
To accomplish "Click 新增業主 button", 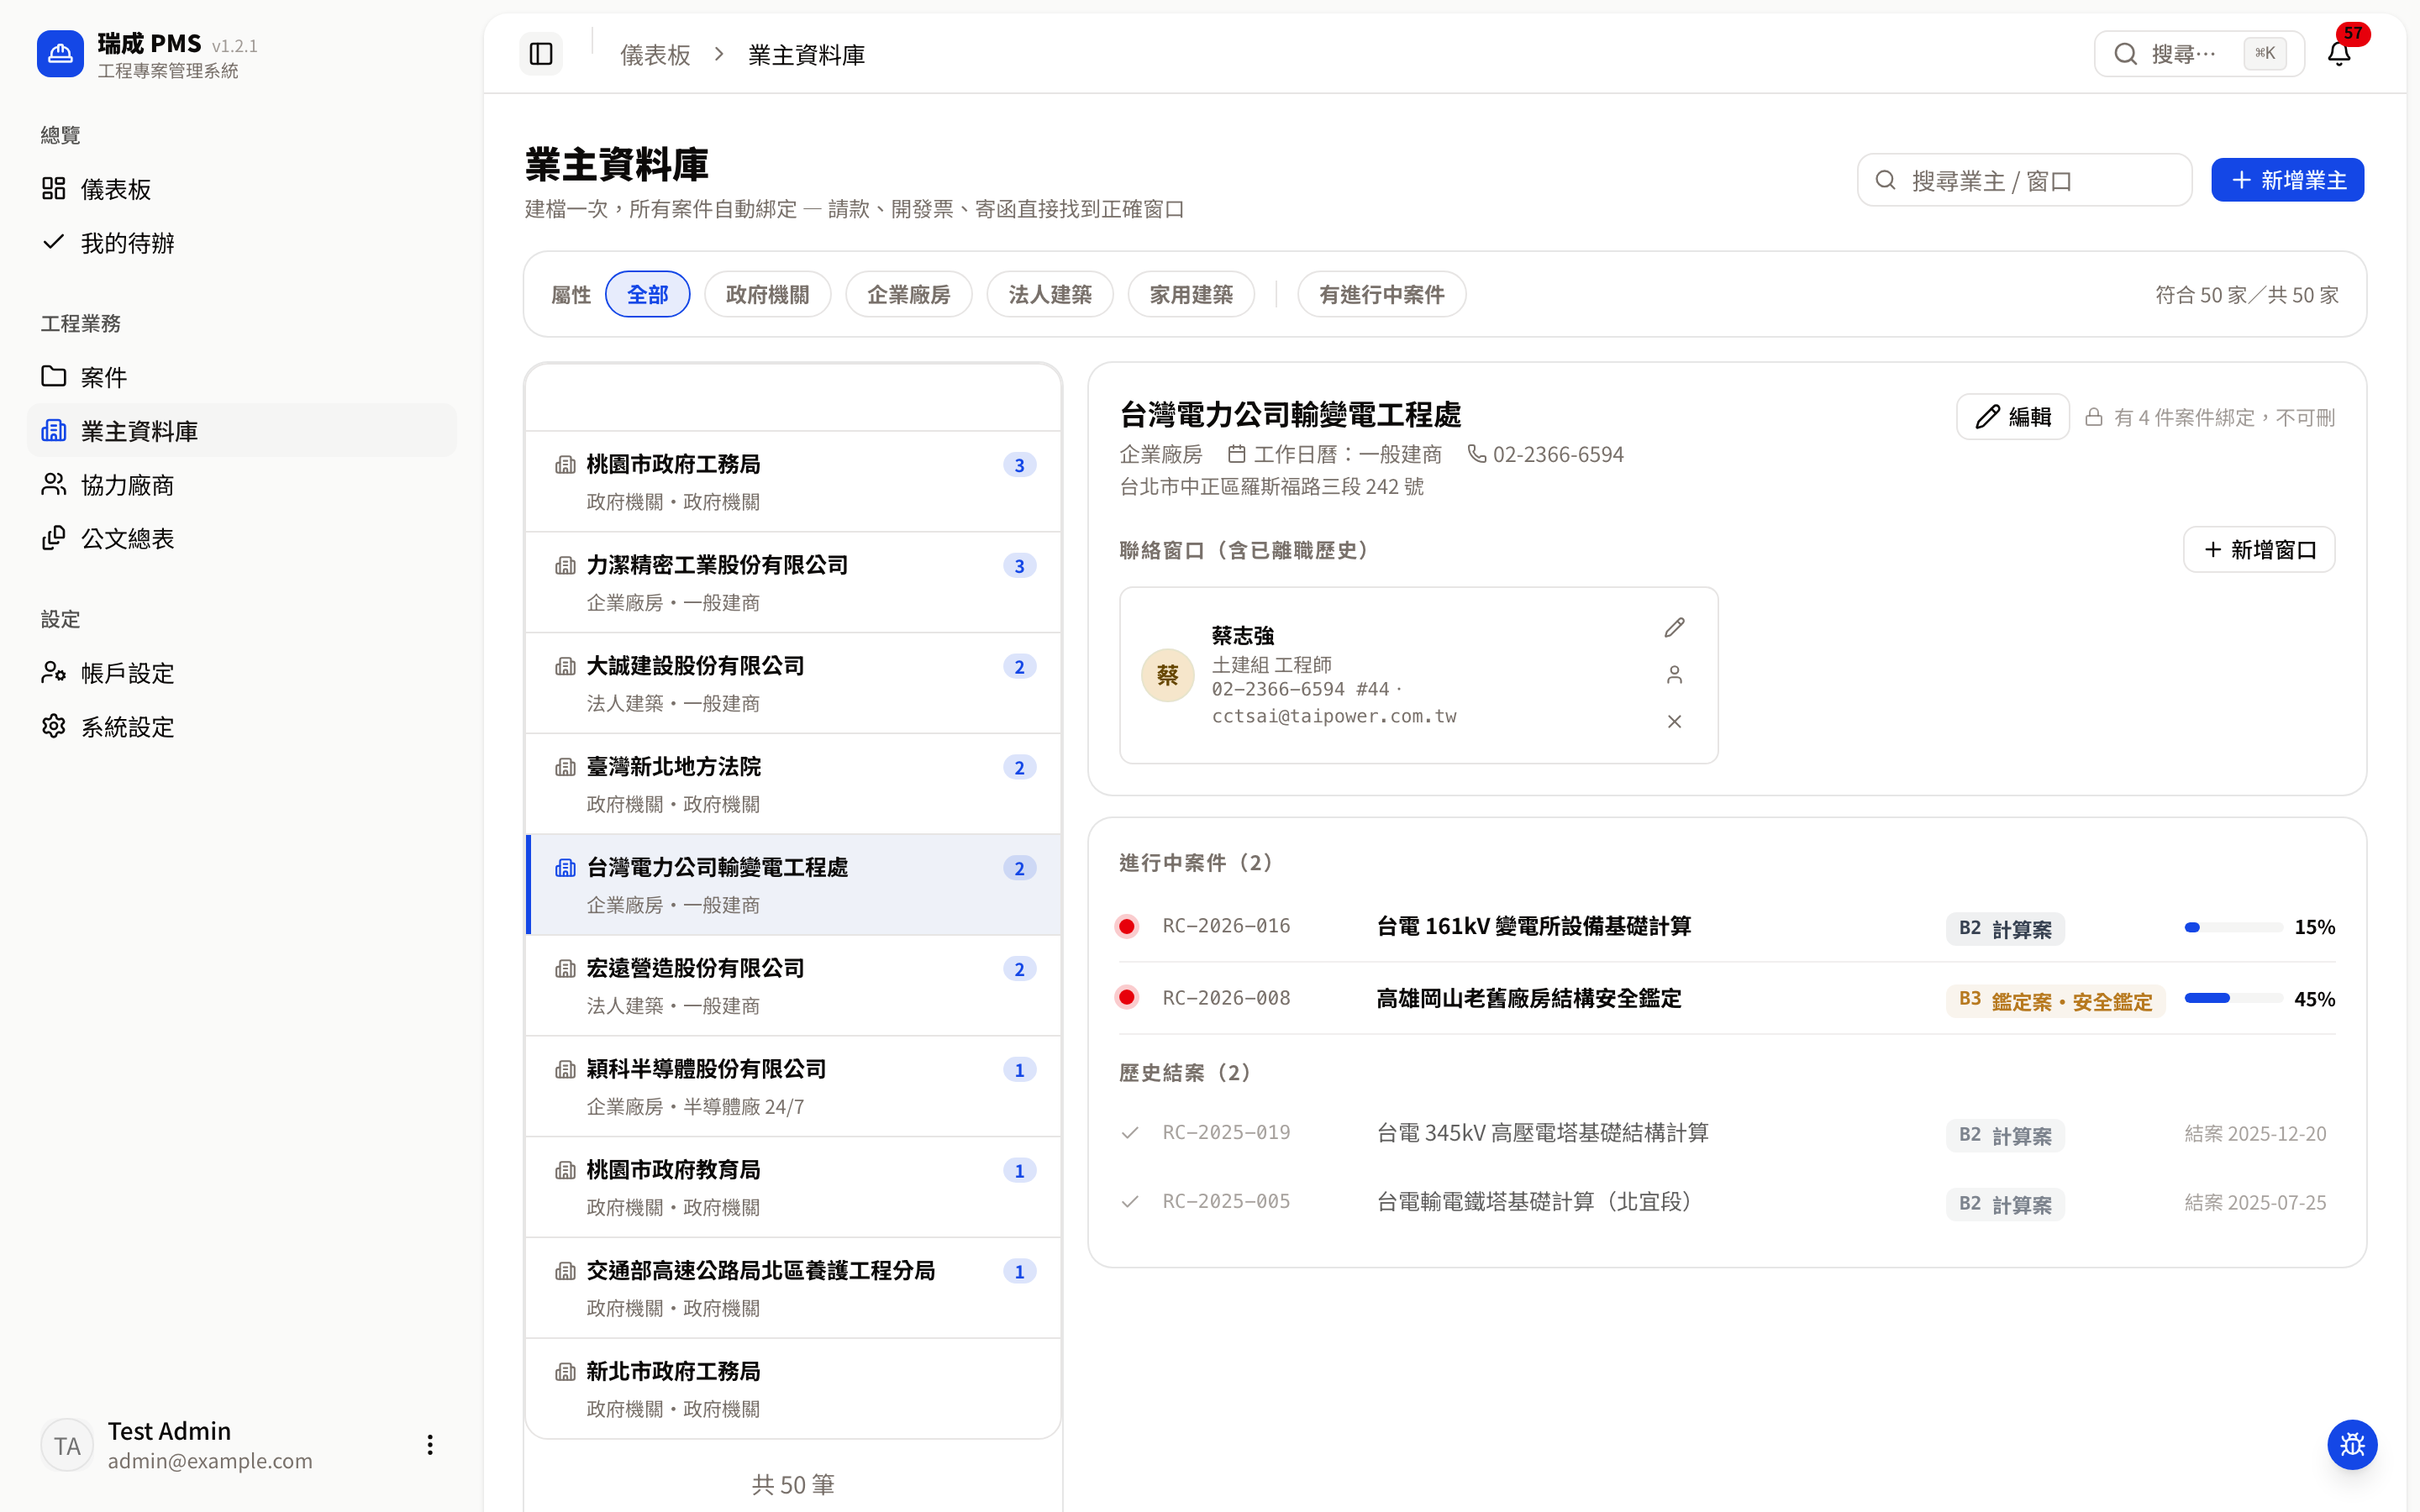I will [x=2287, y=180].
